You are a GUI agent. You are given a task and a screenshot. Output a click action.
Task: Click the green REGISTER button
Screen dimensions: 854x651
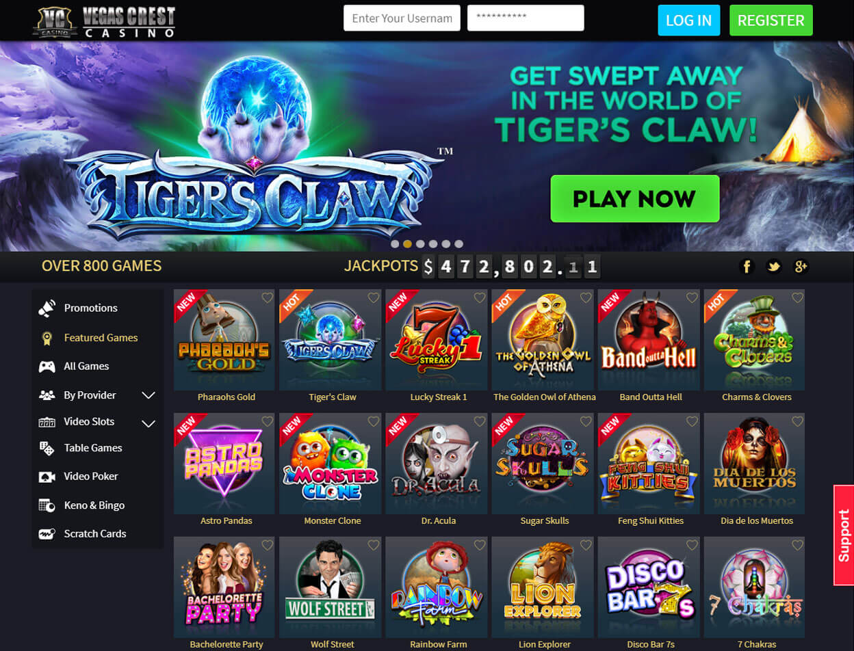[x=771, y=20]
